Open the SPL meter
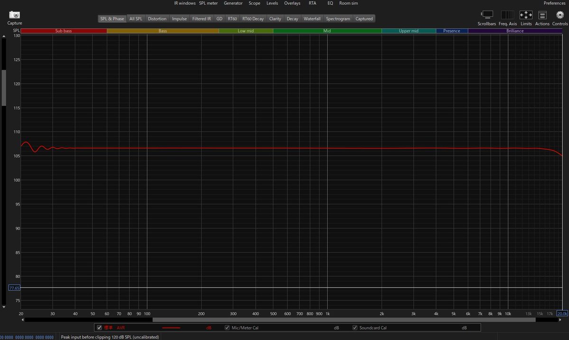Screen dimensions: 569x340 tap(208, 3)
